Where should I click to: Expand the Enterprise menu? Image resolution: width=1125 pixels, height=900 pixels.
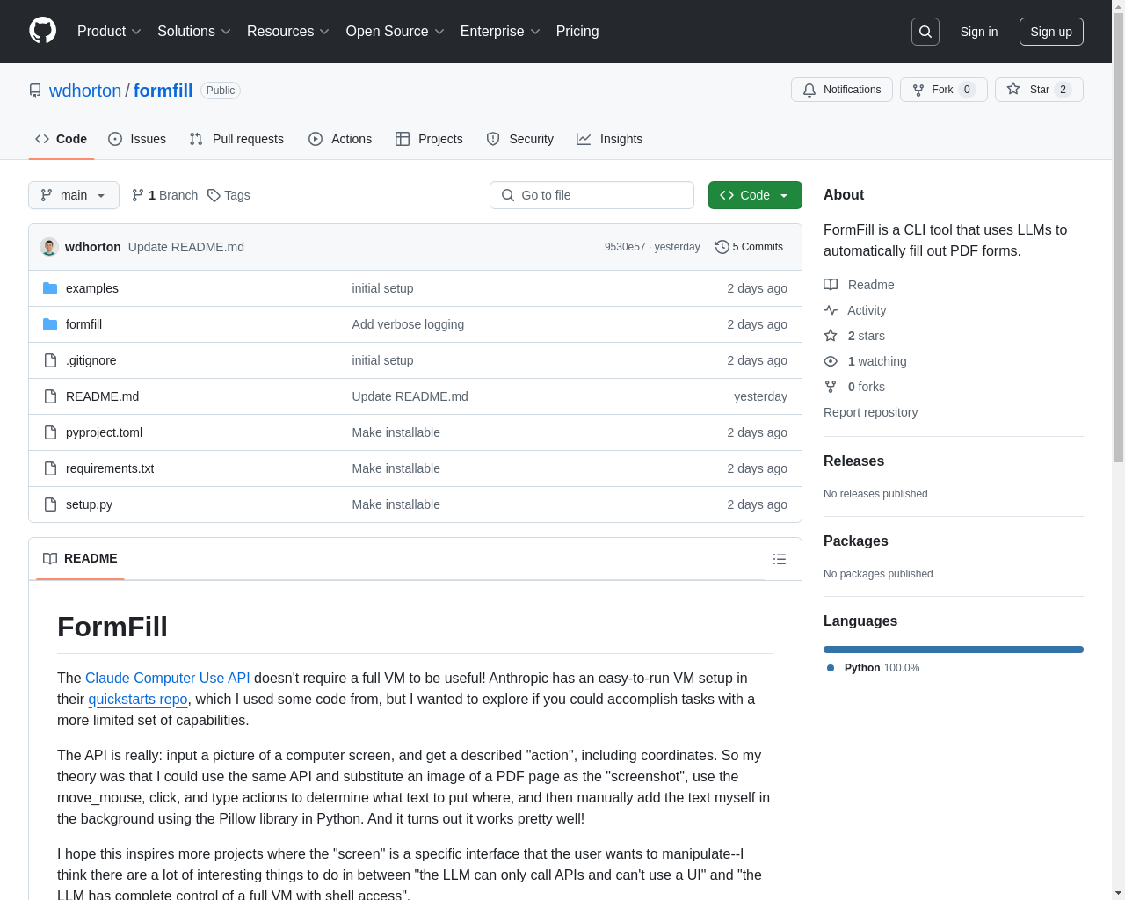(500, 32)
